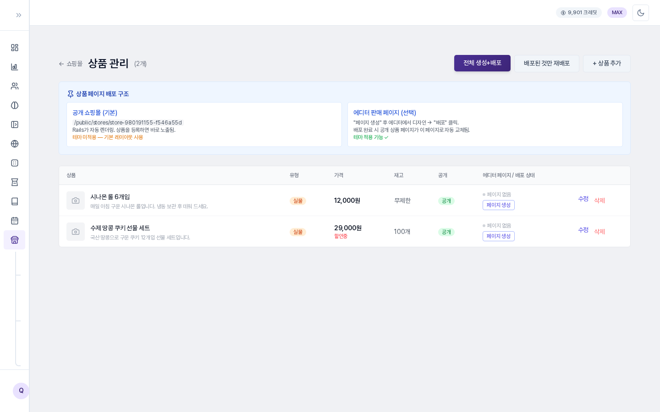The image size is (660, 412).
Task: Click the 공개 쇼핑몰 (기본) heading
Action: click(x=95, y=113)
